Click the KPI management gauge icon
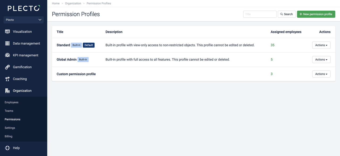The image size is (340, 156). coord(7,55)
